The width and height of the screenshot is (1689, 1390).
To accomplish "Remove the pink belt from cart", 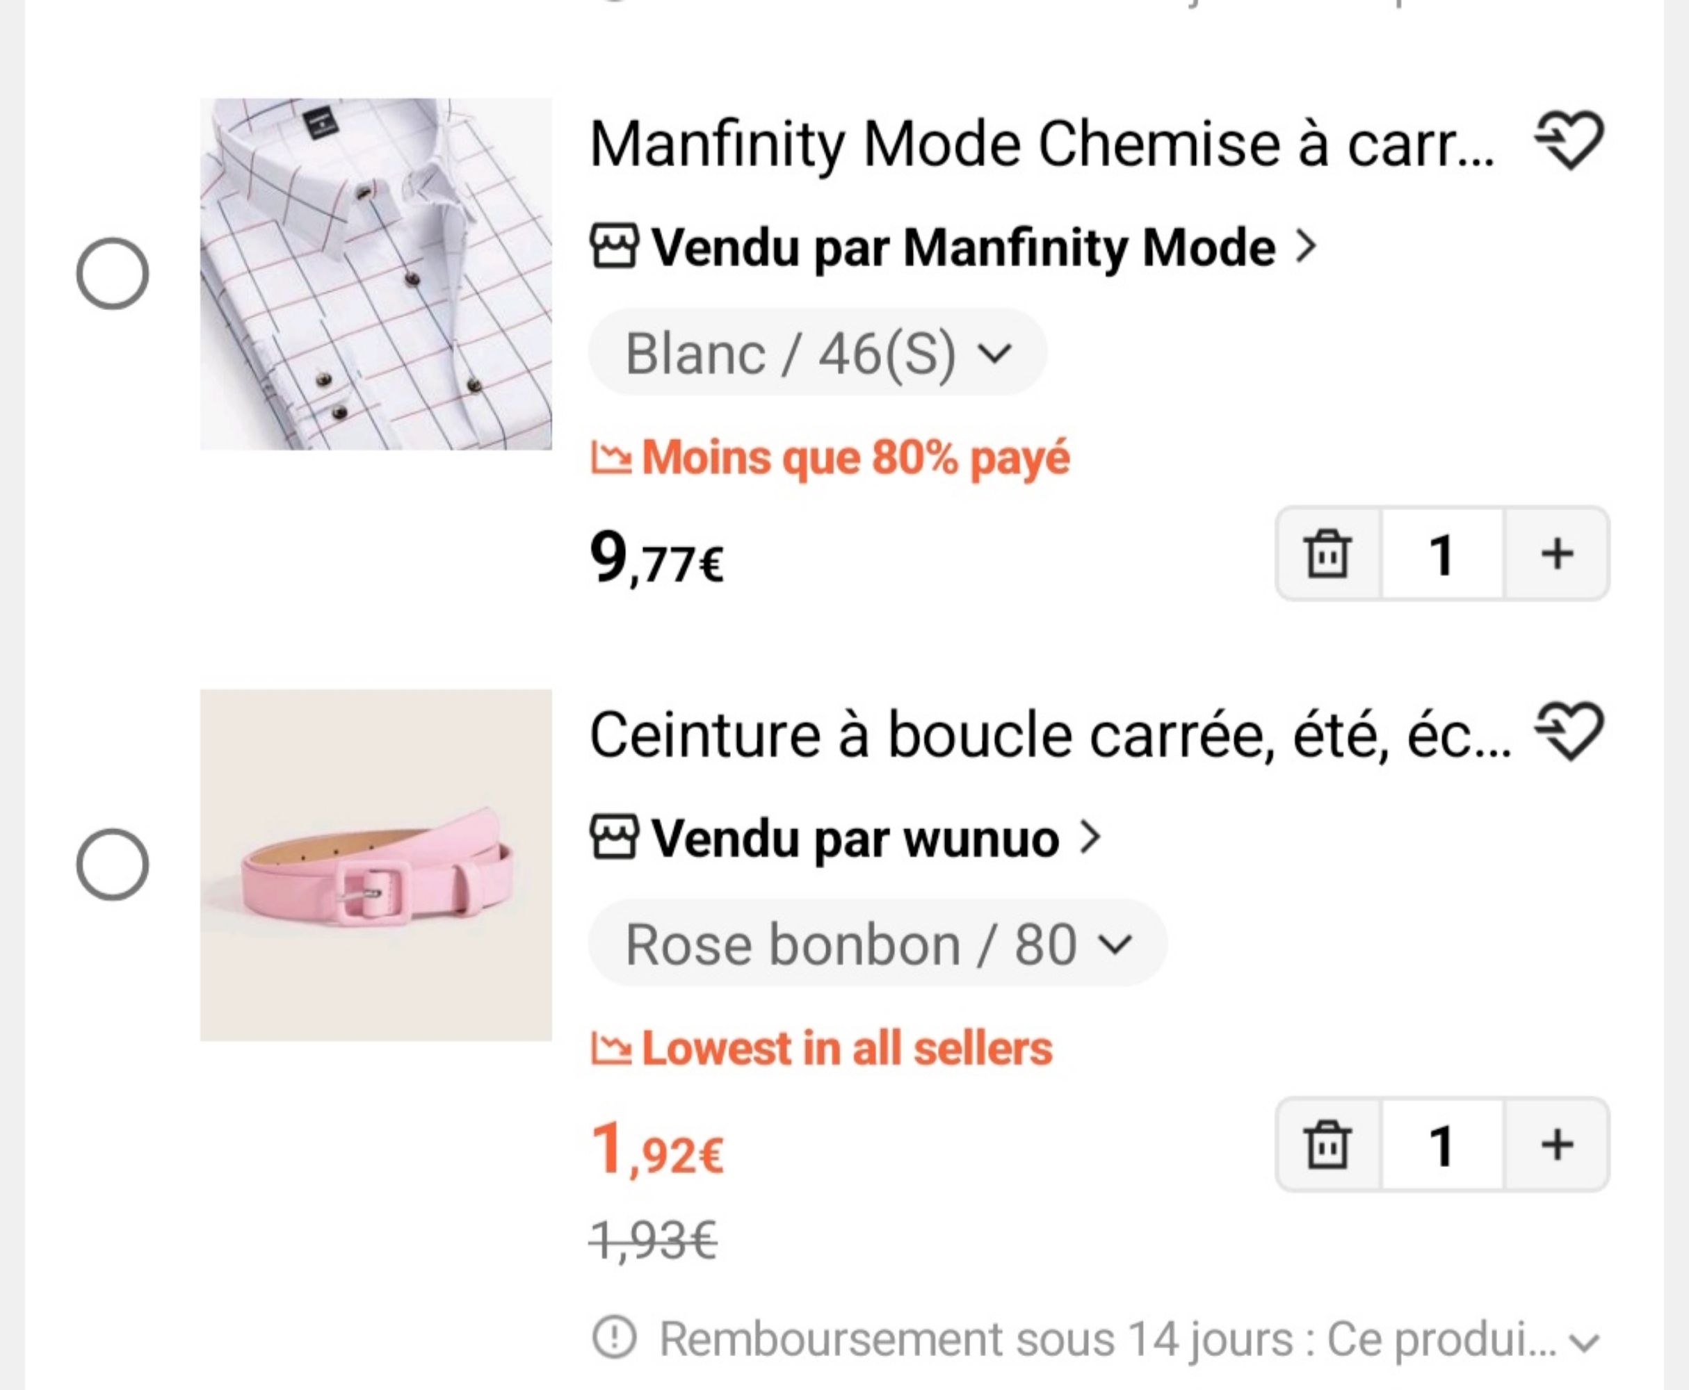I will [1327, 1144].
